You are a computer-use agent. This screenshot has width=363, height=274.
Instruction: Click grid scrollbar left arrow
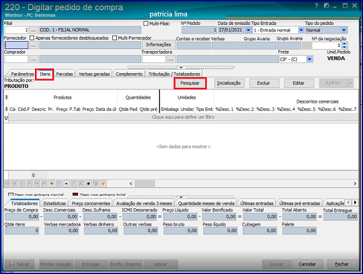[x=131, y=184]
